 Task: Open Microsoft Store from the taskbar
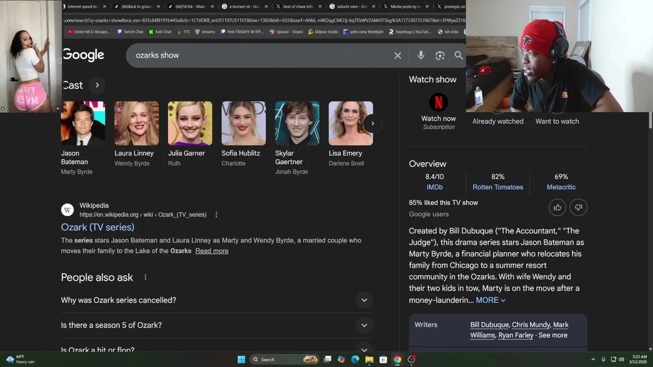point(383,359)
